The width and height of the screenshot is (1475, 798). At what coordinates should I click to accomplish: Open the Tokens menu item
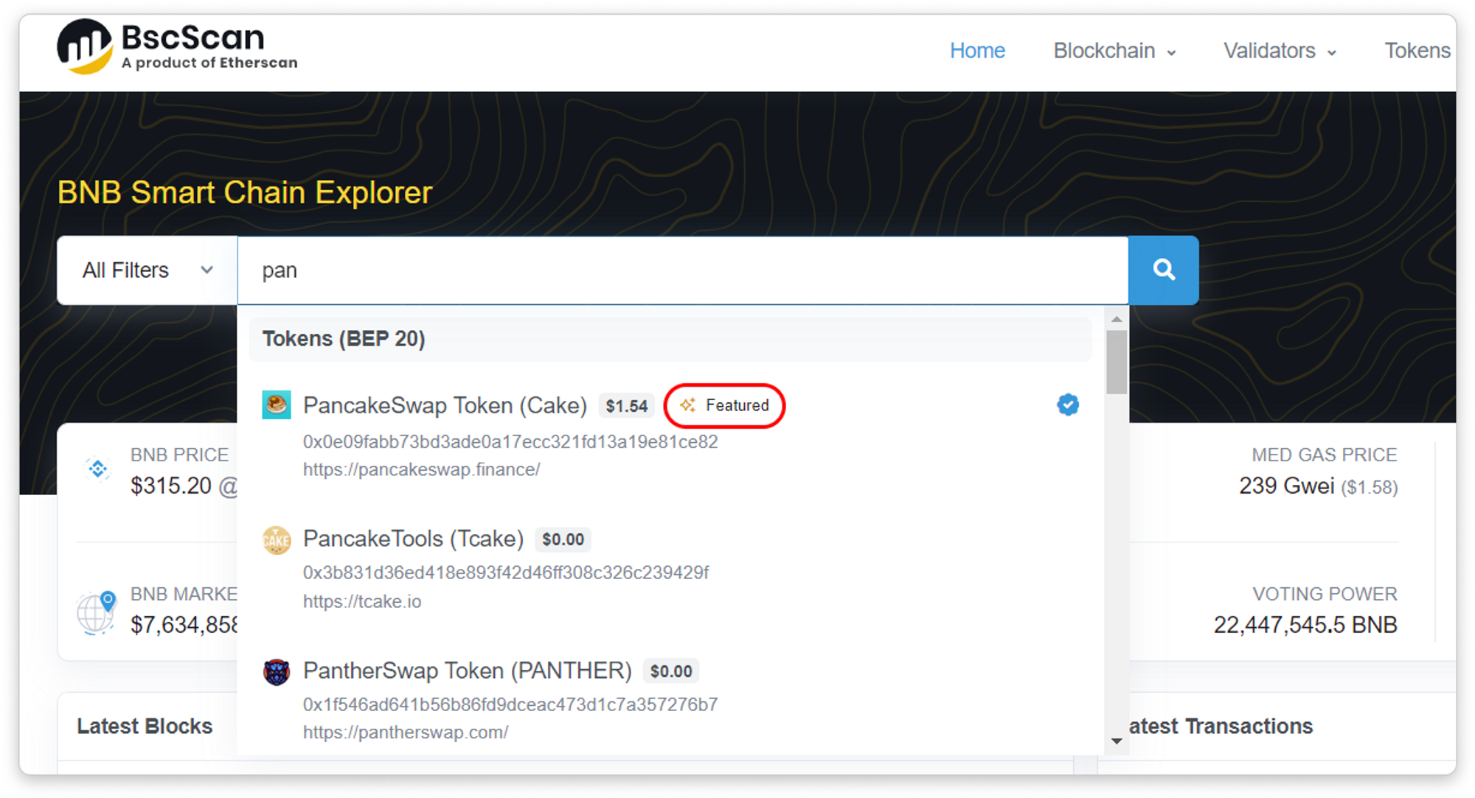tap(1417, 51)
